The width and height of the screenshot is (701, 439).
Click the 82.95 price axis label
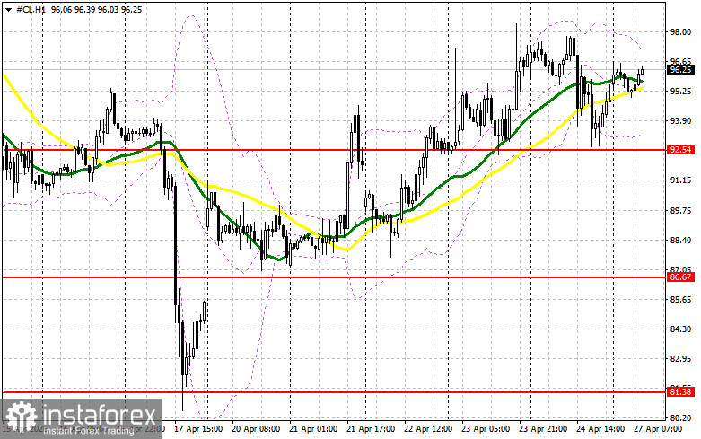click(x=680, y=359)
